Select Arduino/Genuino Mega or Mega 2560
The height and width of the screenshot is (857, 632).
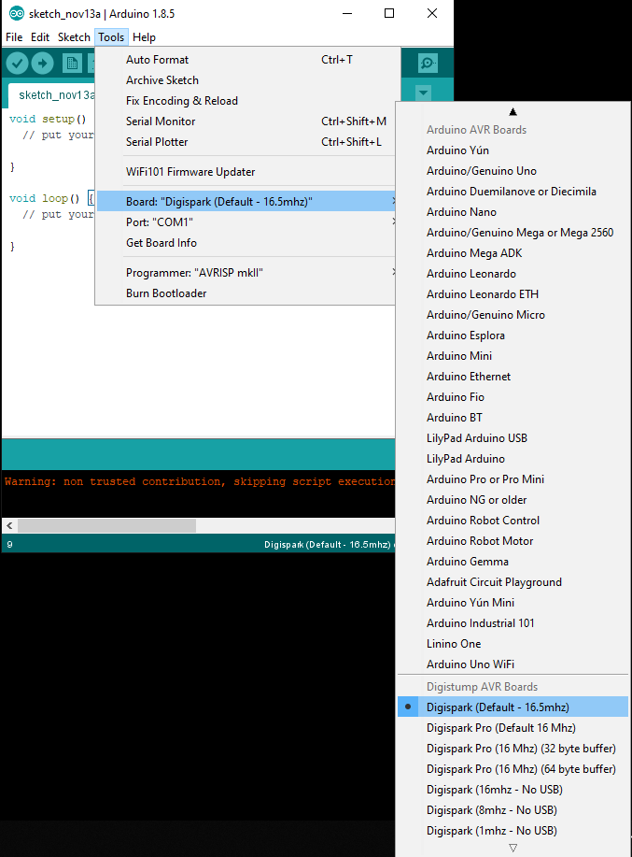click(x=513, y=233)
